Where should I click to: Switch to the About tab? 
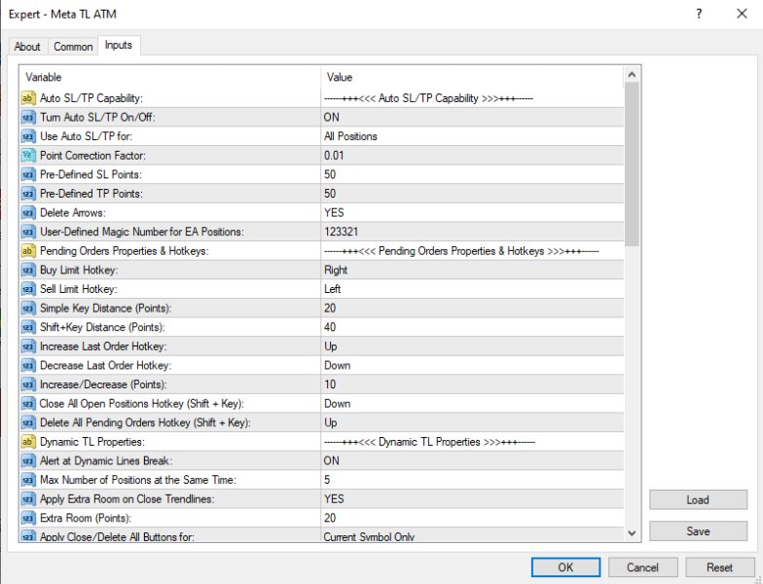[x=27, y=47]
